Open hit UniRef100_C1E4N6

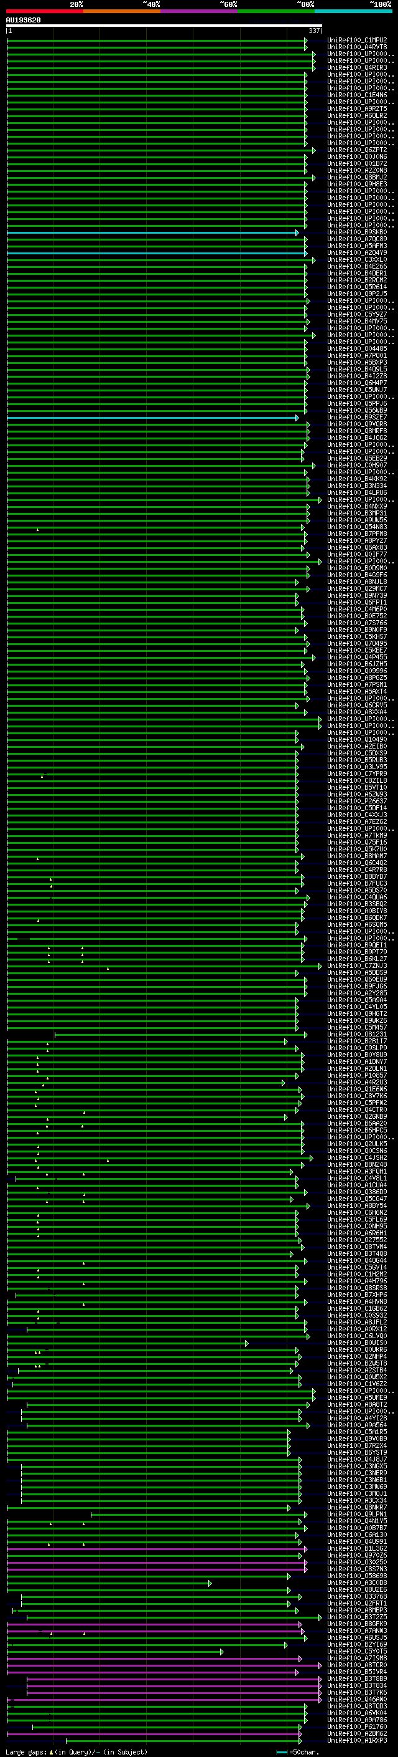click(357, 95)
